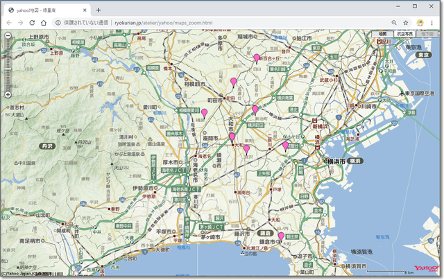Click the pink marker near 新百合ヶ丘
Viewport: 444px width, 280px height.
click(x=257, y=58)
